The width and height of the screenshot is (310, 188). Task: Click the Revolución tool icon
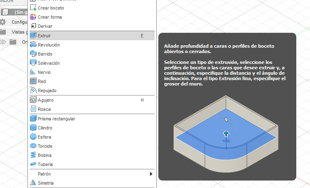(x=33, y=45)
